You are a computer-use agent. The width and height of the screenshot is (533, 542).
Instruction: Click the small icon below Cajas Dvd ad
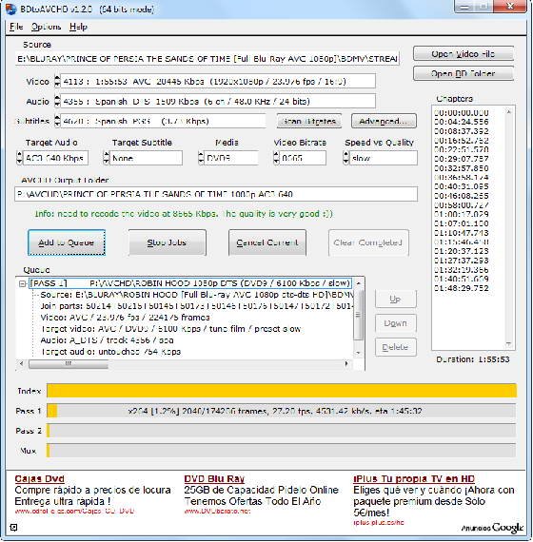pyautogui.click(x=13, y=528)
